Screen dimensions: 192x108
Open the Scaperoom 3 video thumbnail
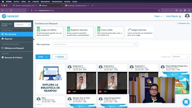coord(81,83)
